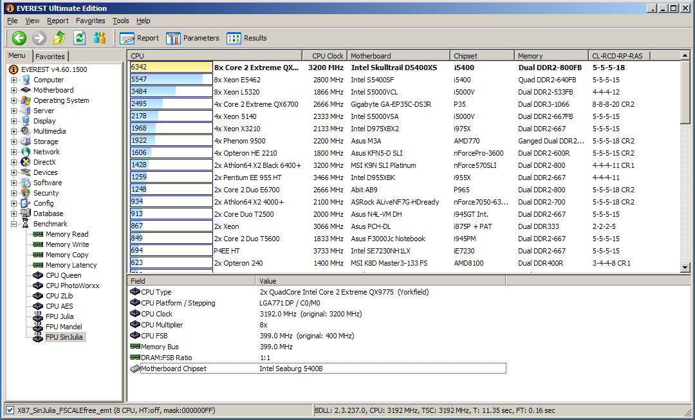The height and width of the screenshot is (420, 695).
Task: Sort by the Memory column header
Action: (x=551, y=56)
